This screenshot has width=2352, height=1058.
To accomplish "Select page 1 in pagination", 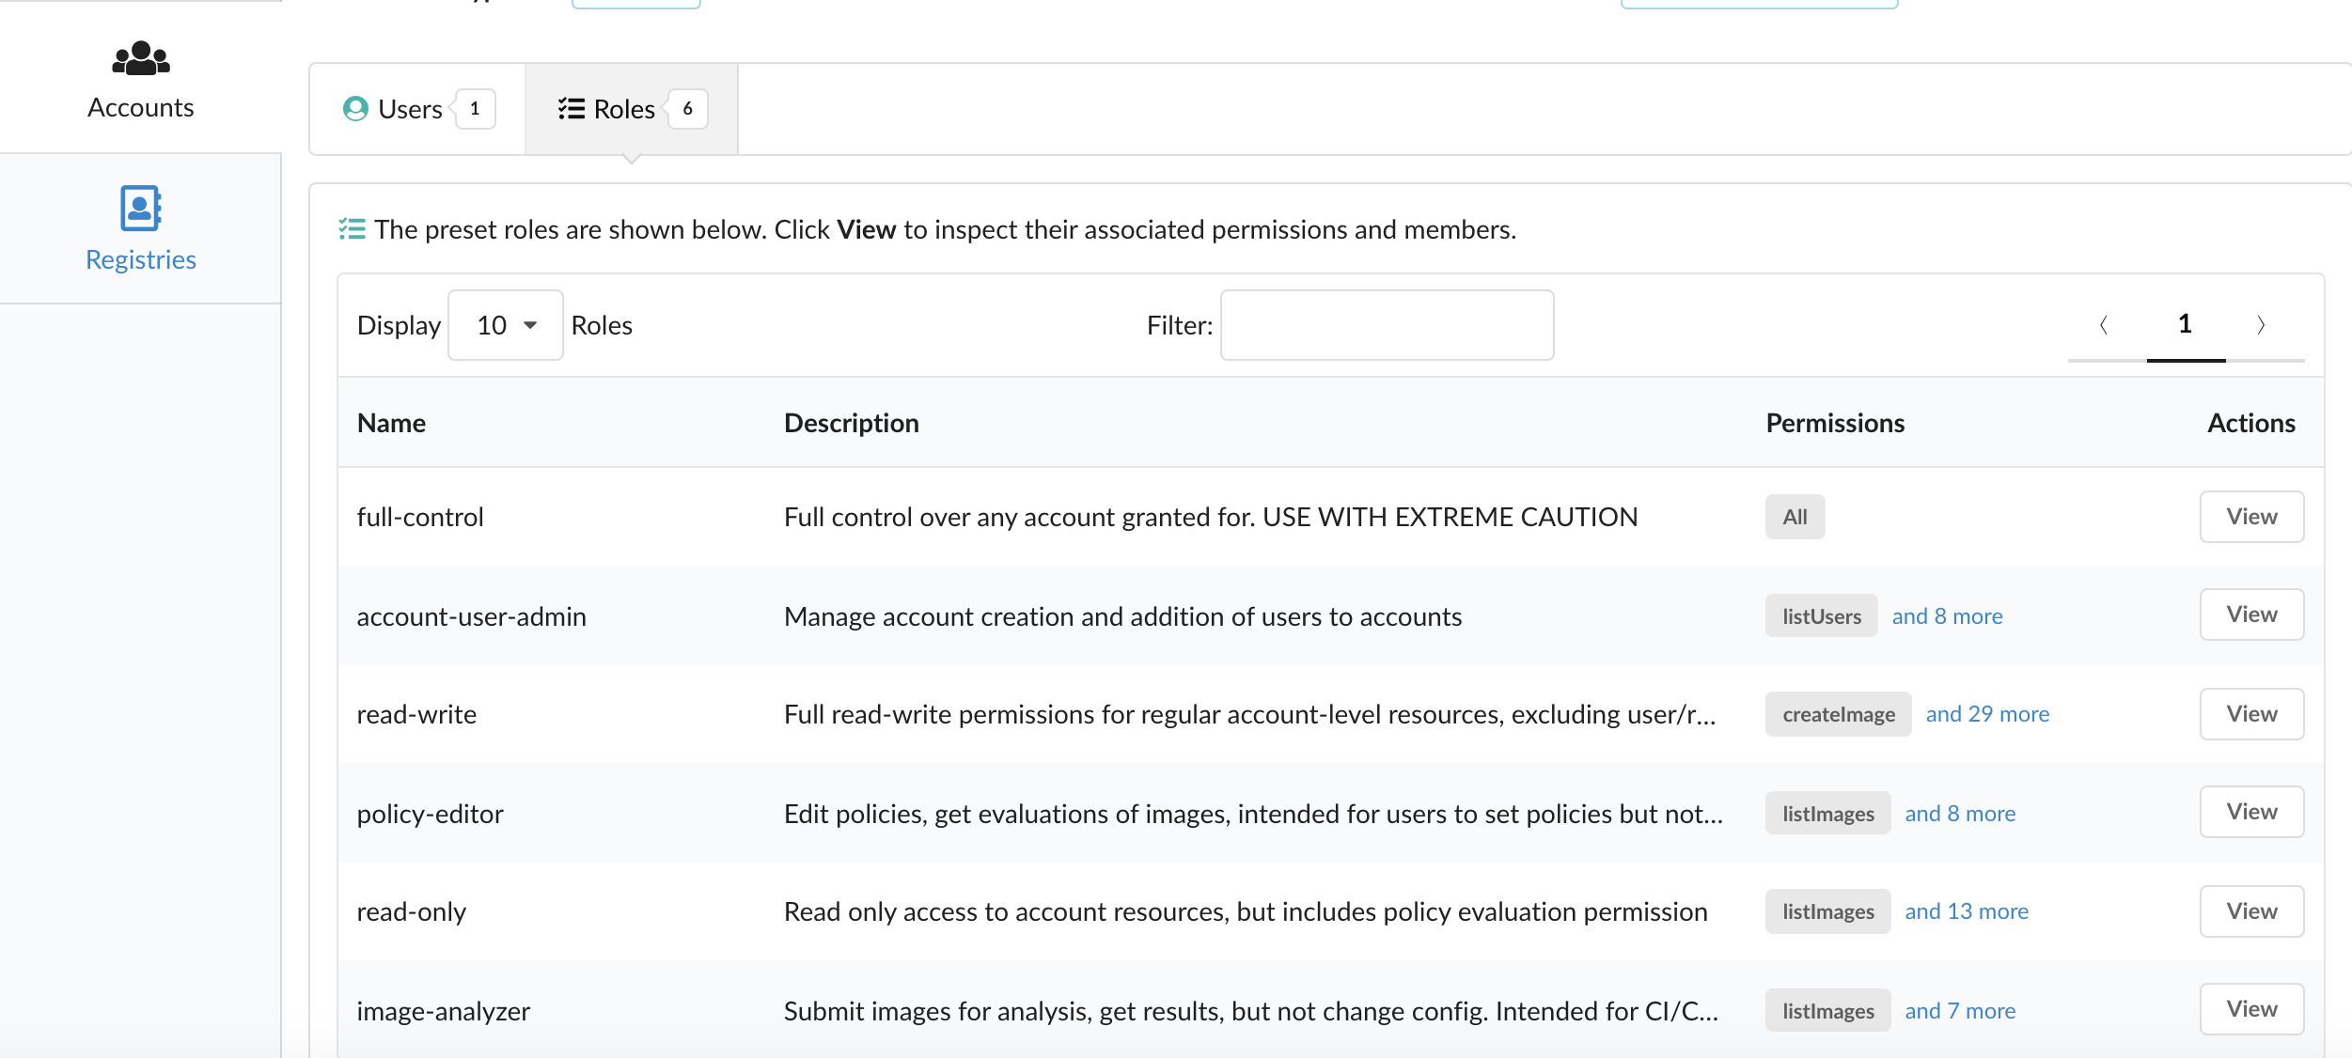I will [x=2185, y=325].
